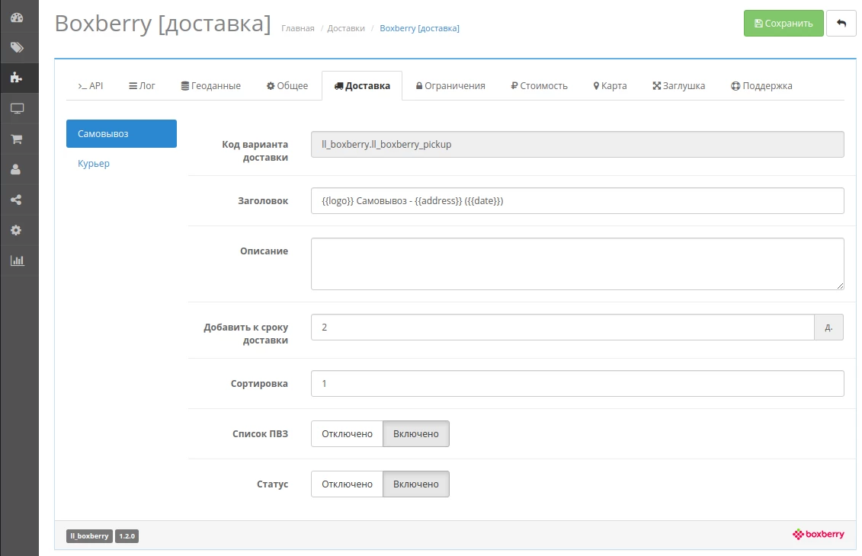Click the Boxberry logo in footer
The height and width of the screenshot is (556, 862).
click(x=818, y=534)
